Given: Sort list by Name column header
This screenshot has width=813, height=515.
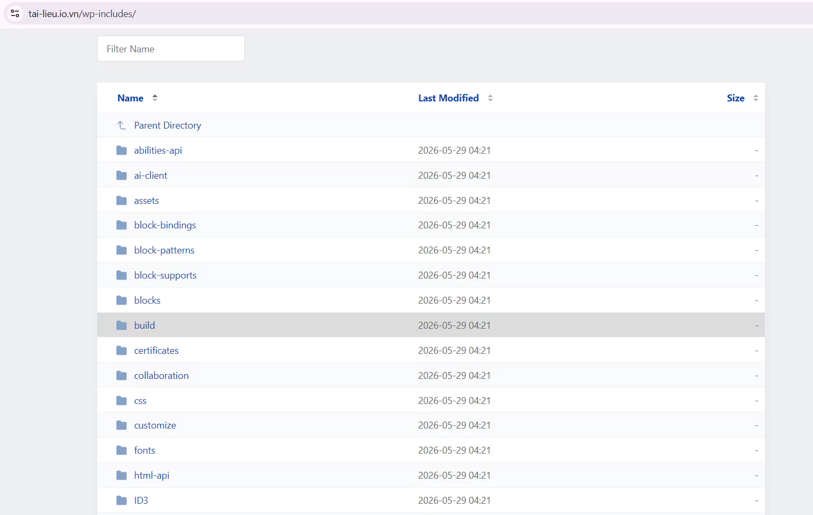Looking at the screenshot, I should point(130,98).
